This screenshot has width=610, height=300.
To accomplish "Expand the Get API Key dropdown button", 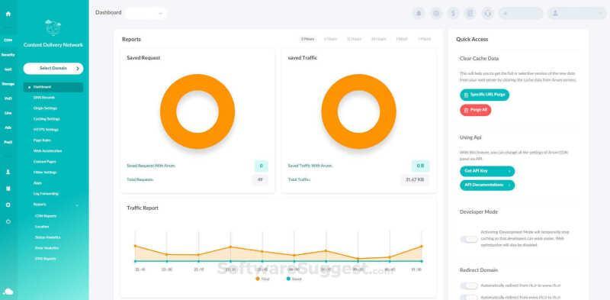I will pos(487,171).
